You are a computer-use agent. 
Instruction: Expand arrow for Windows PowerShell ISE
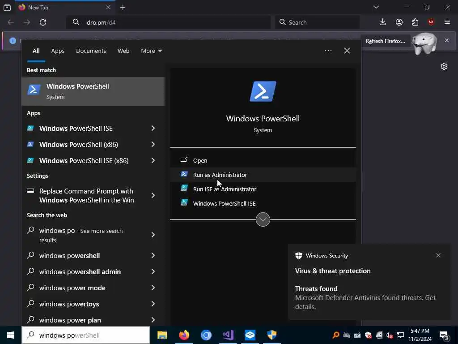[x=153, y=128]
